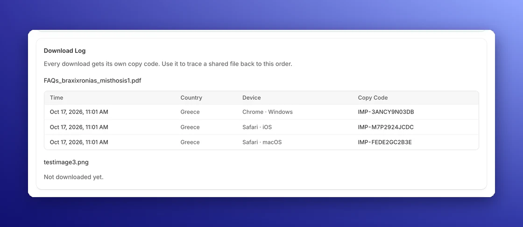The height and width of the screenshot is (227, 523).
Task: Click the Not downloaded yet message
Action: point(73,177)
